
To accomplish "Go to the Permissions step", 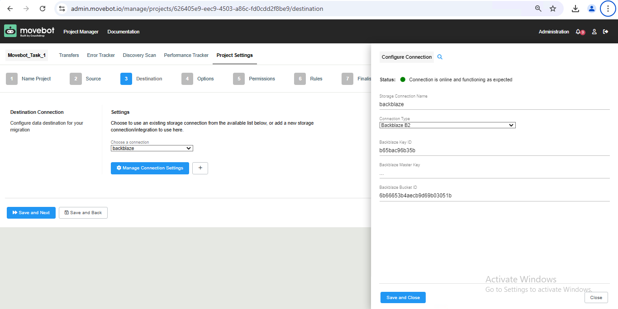I will [x=262, y=79].
